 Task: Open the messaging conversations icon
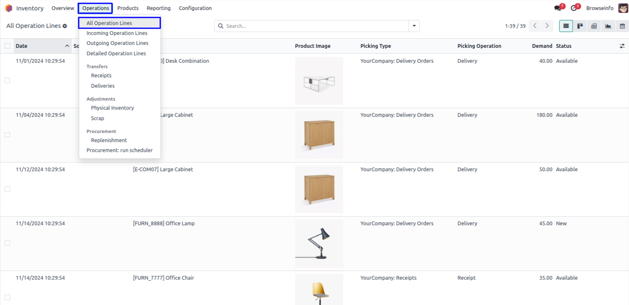(x=558, y=8)
